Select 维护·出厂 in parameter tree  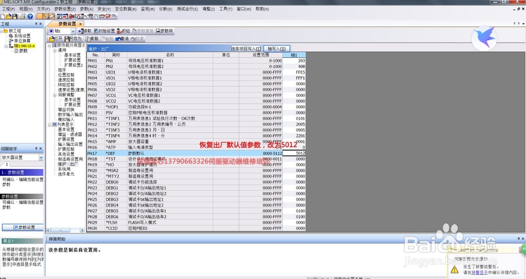pos(68,164)
